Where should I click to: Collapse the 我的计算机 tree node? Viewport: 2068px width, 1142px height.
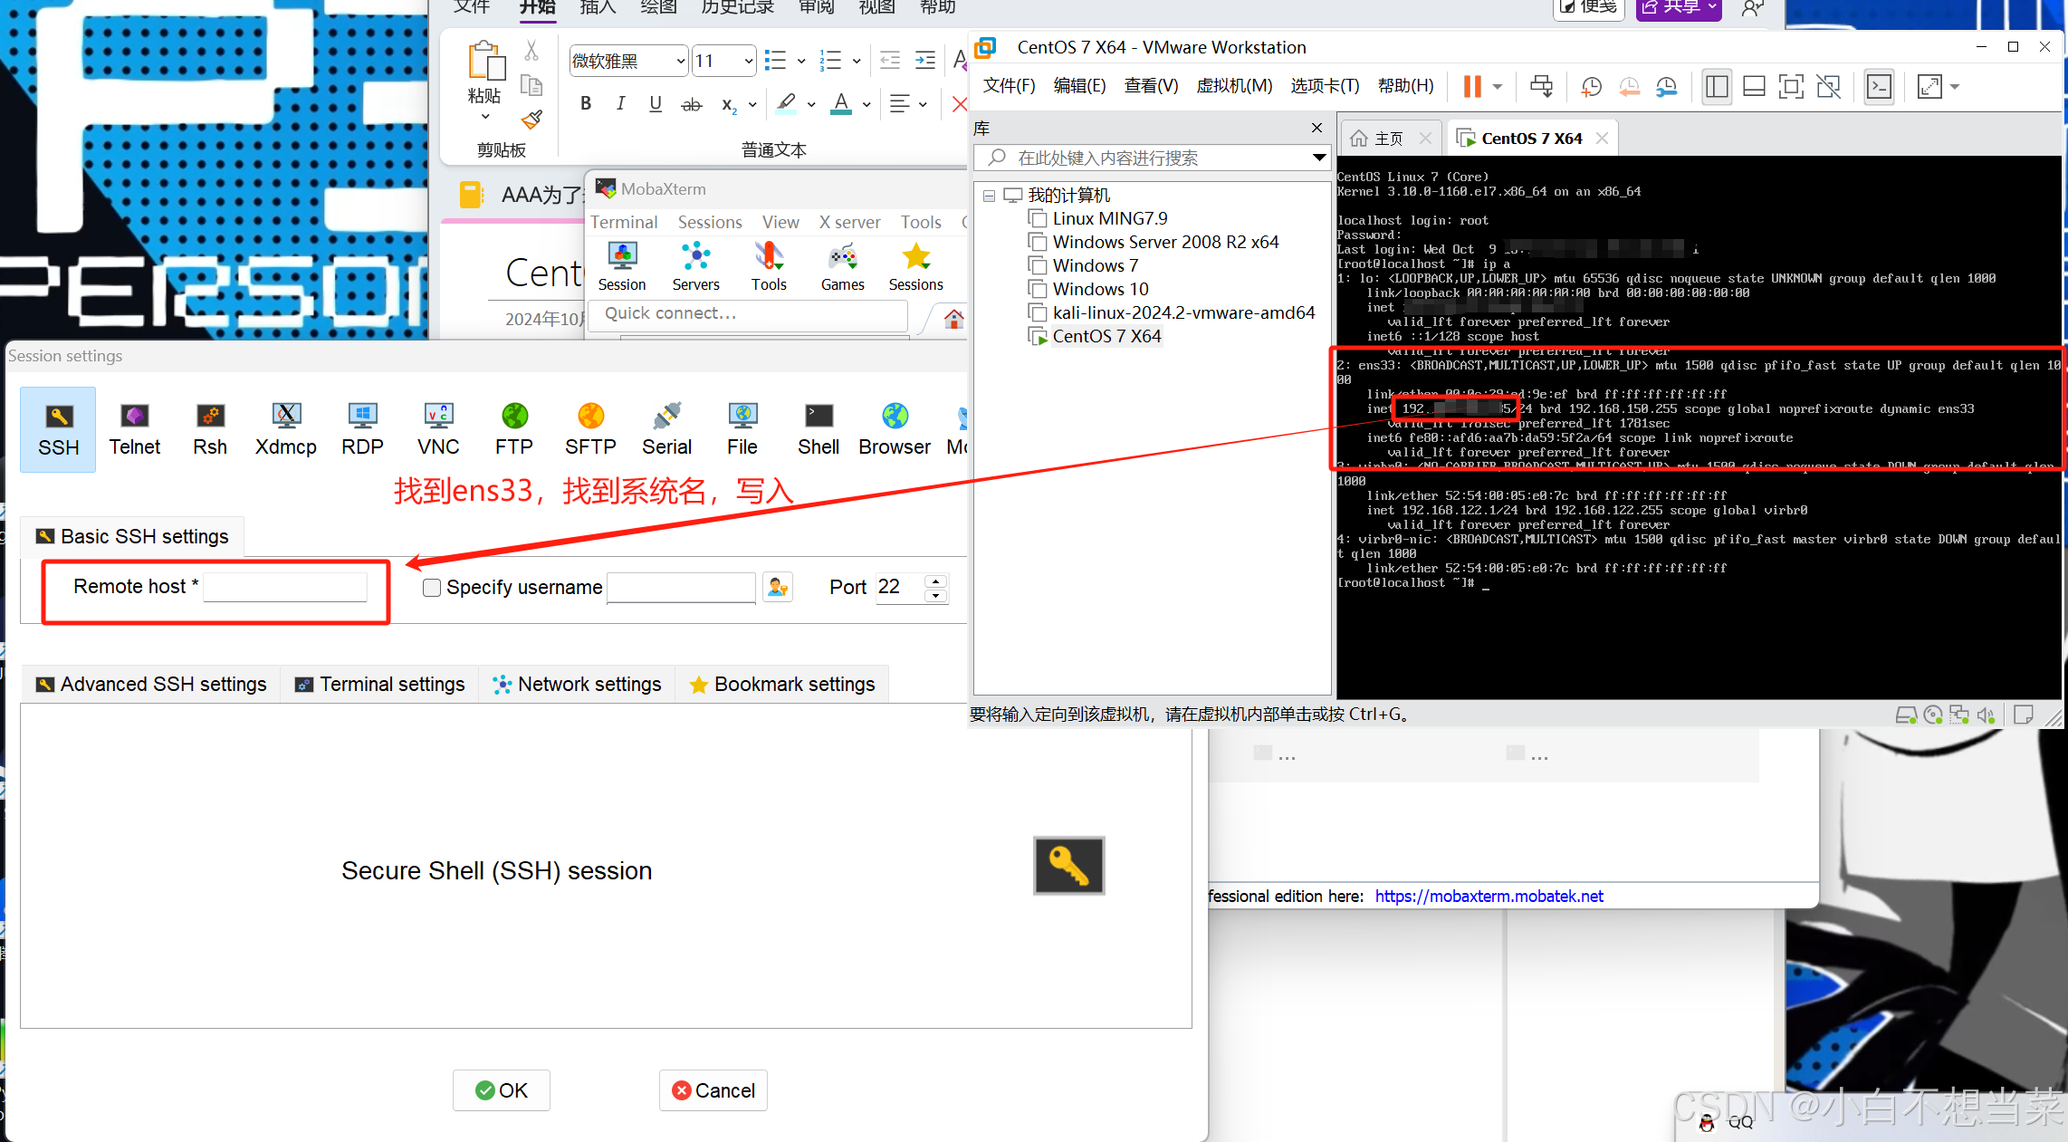(x=988, y=195)
